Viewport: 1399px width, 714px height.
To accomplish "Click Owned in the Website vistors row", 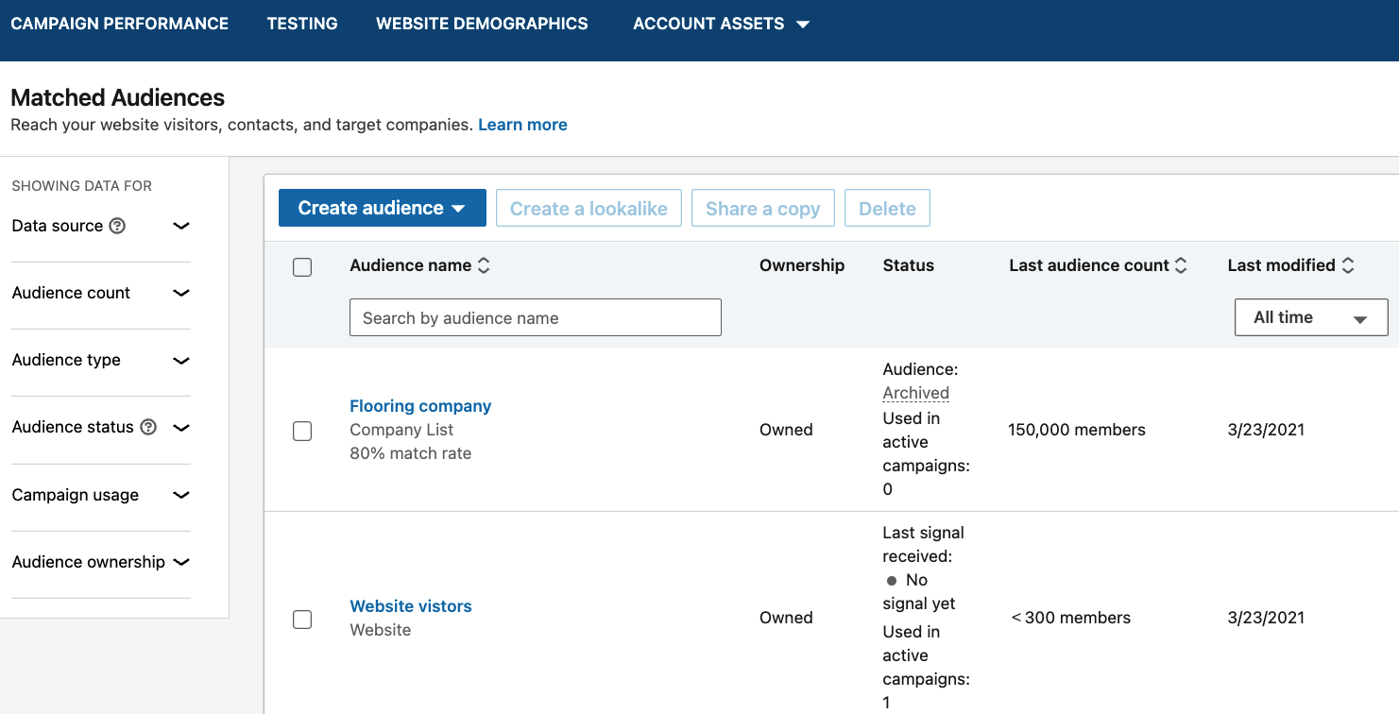I will click(786, 618).
